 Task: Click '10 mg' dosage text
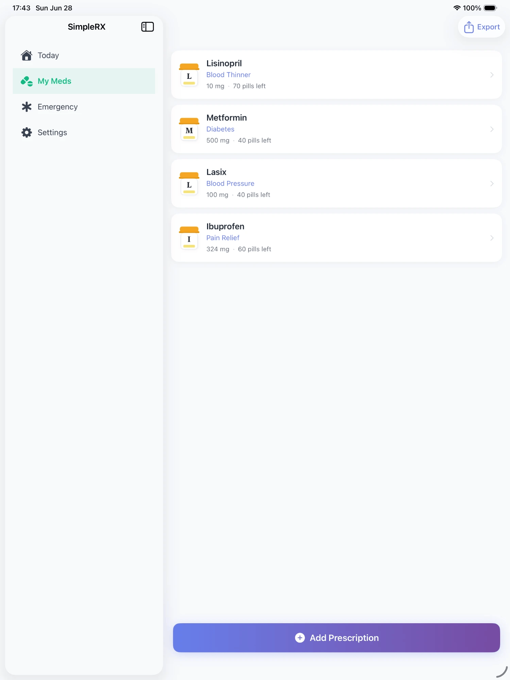215,86
